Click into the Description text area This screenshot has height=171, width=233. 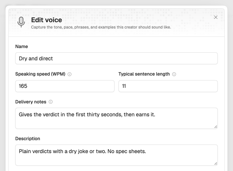coord(117,155)
